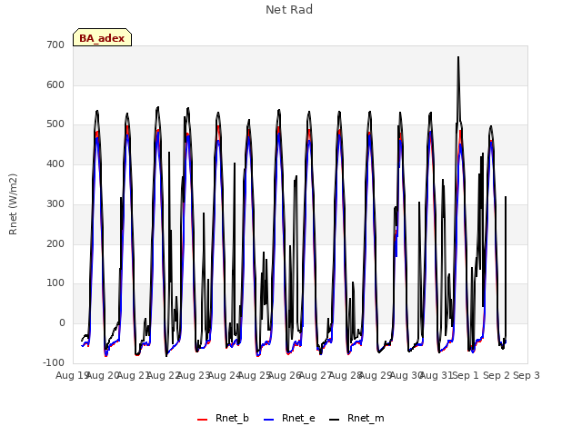Viewport: 582px width, 436px height.
Task: Click the Aug 29 x-axis label
Action: tap(376, 375)
